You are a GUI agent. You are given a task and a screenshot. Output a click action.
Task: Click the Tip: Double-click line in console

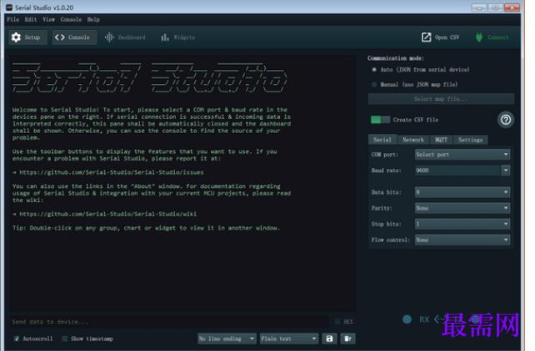[146, 228]
